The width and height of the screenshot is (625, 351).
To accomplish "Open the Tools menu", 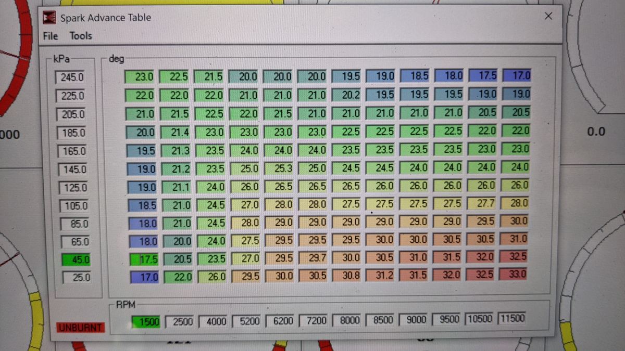I will click(81, 36).
